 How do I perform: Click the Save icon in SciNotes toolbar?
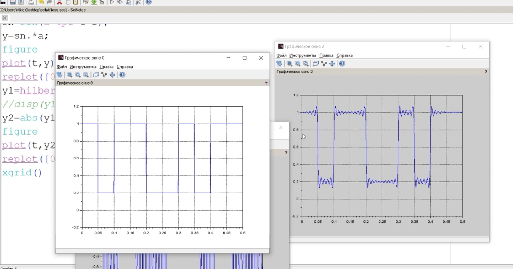pos(13,2)
